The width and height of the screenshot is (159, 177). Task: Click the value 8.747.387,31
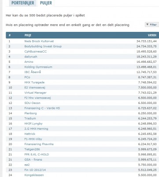point(148,77)
